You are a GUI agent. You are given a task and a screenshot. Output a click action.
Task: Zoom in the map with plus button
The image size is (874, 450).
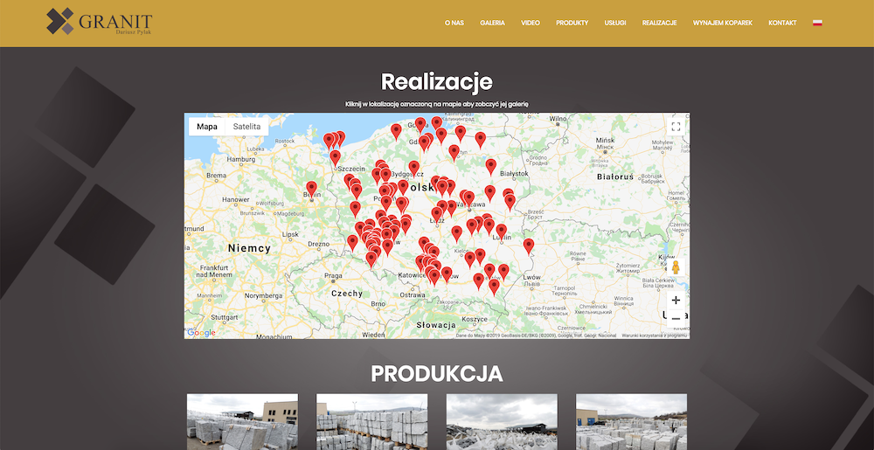pos(675,300)
